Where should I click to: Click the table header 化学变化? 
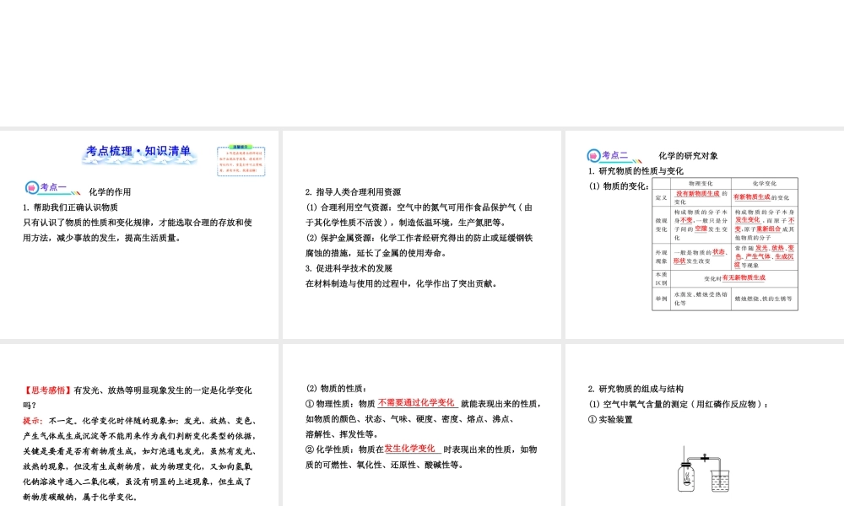coord(765,183)
